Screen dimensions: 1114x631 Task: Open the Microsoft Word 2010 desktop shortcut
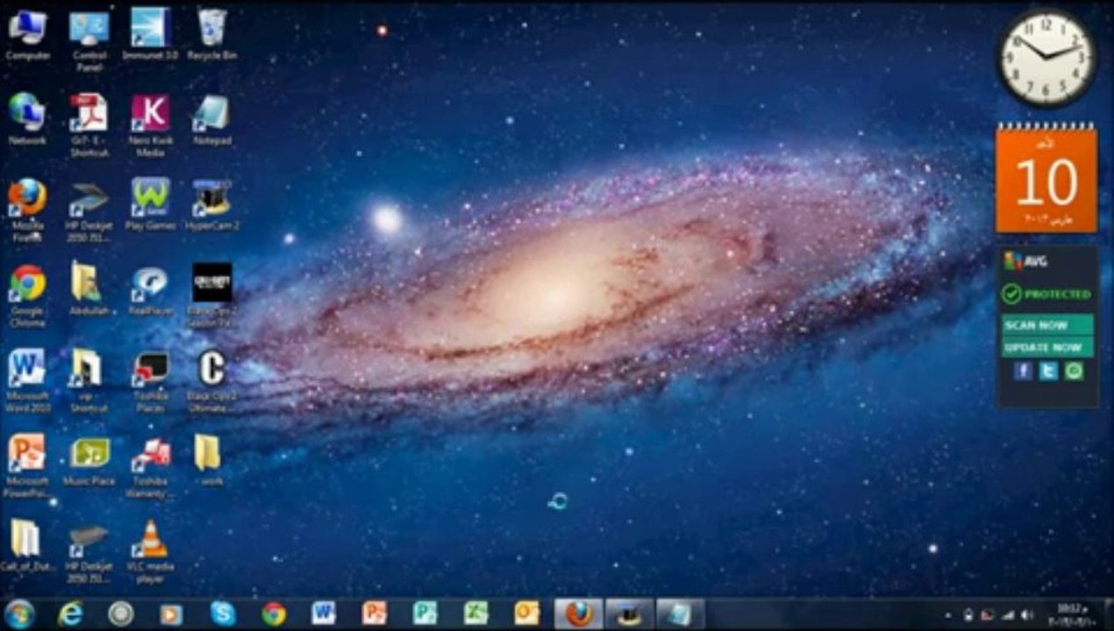tap(27, 379)
